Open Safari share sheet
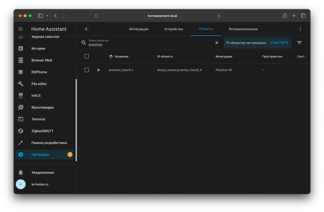The height and width of the screenshot is (212, 324). click(x=285, y=15)
